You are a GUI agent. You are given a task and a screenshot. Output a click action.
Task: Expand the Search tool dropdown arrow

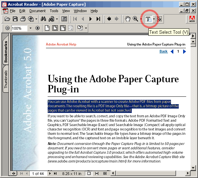pos(57,19)
